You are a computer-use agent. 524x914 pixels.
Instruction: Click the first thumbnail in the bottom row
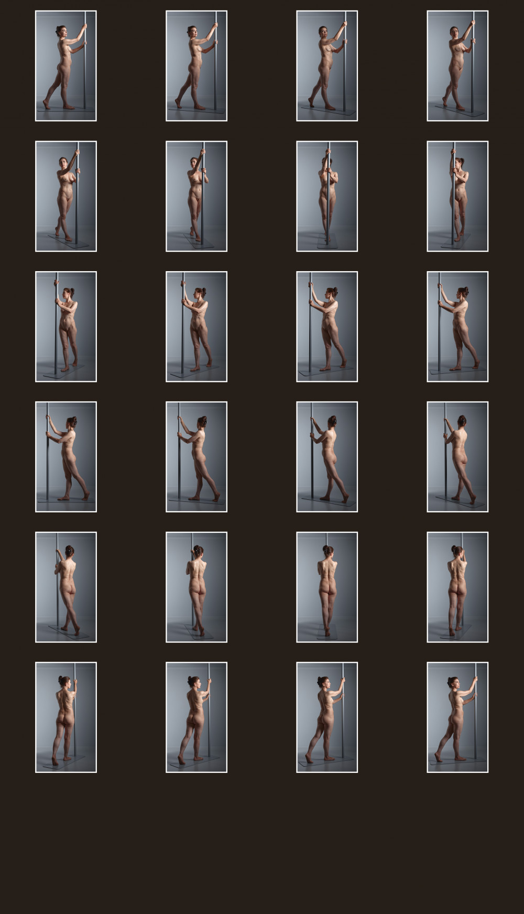pyautogui.click(x=66, y=717)
